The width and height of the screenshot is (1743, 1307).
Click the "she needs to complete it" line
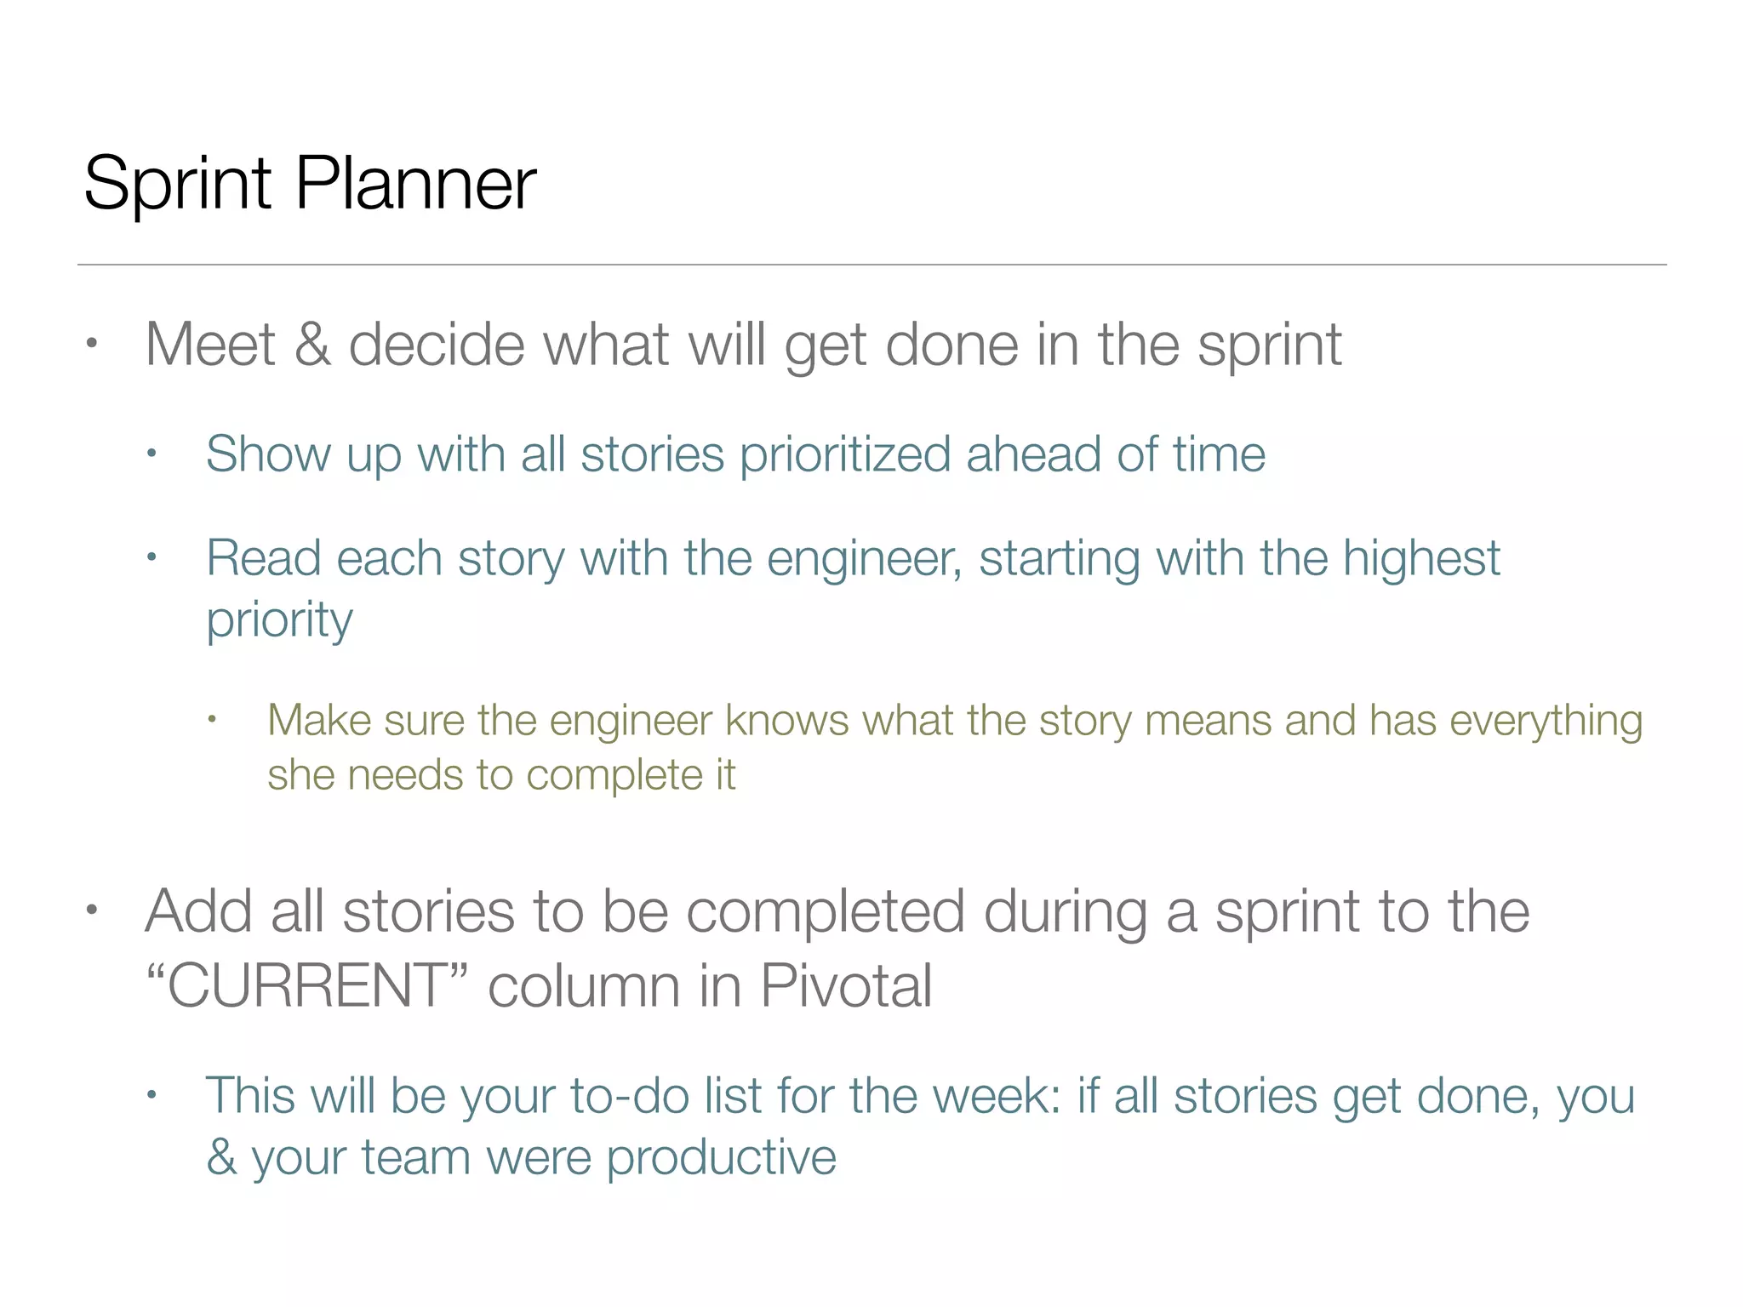click(501, 775)
